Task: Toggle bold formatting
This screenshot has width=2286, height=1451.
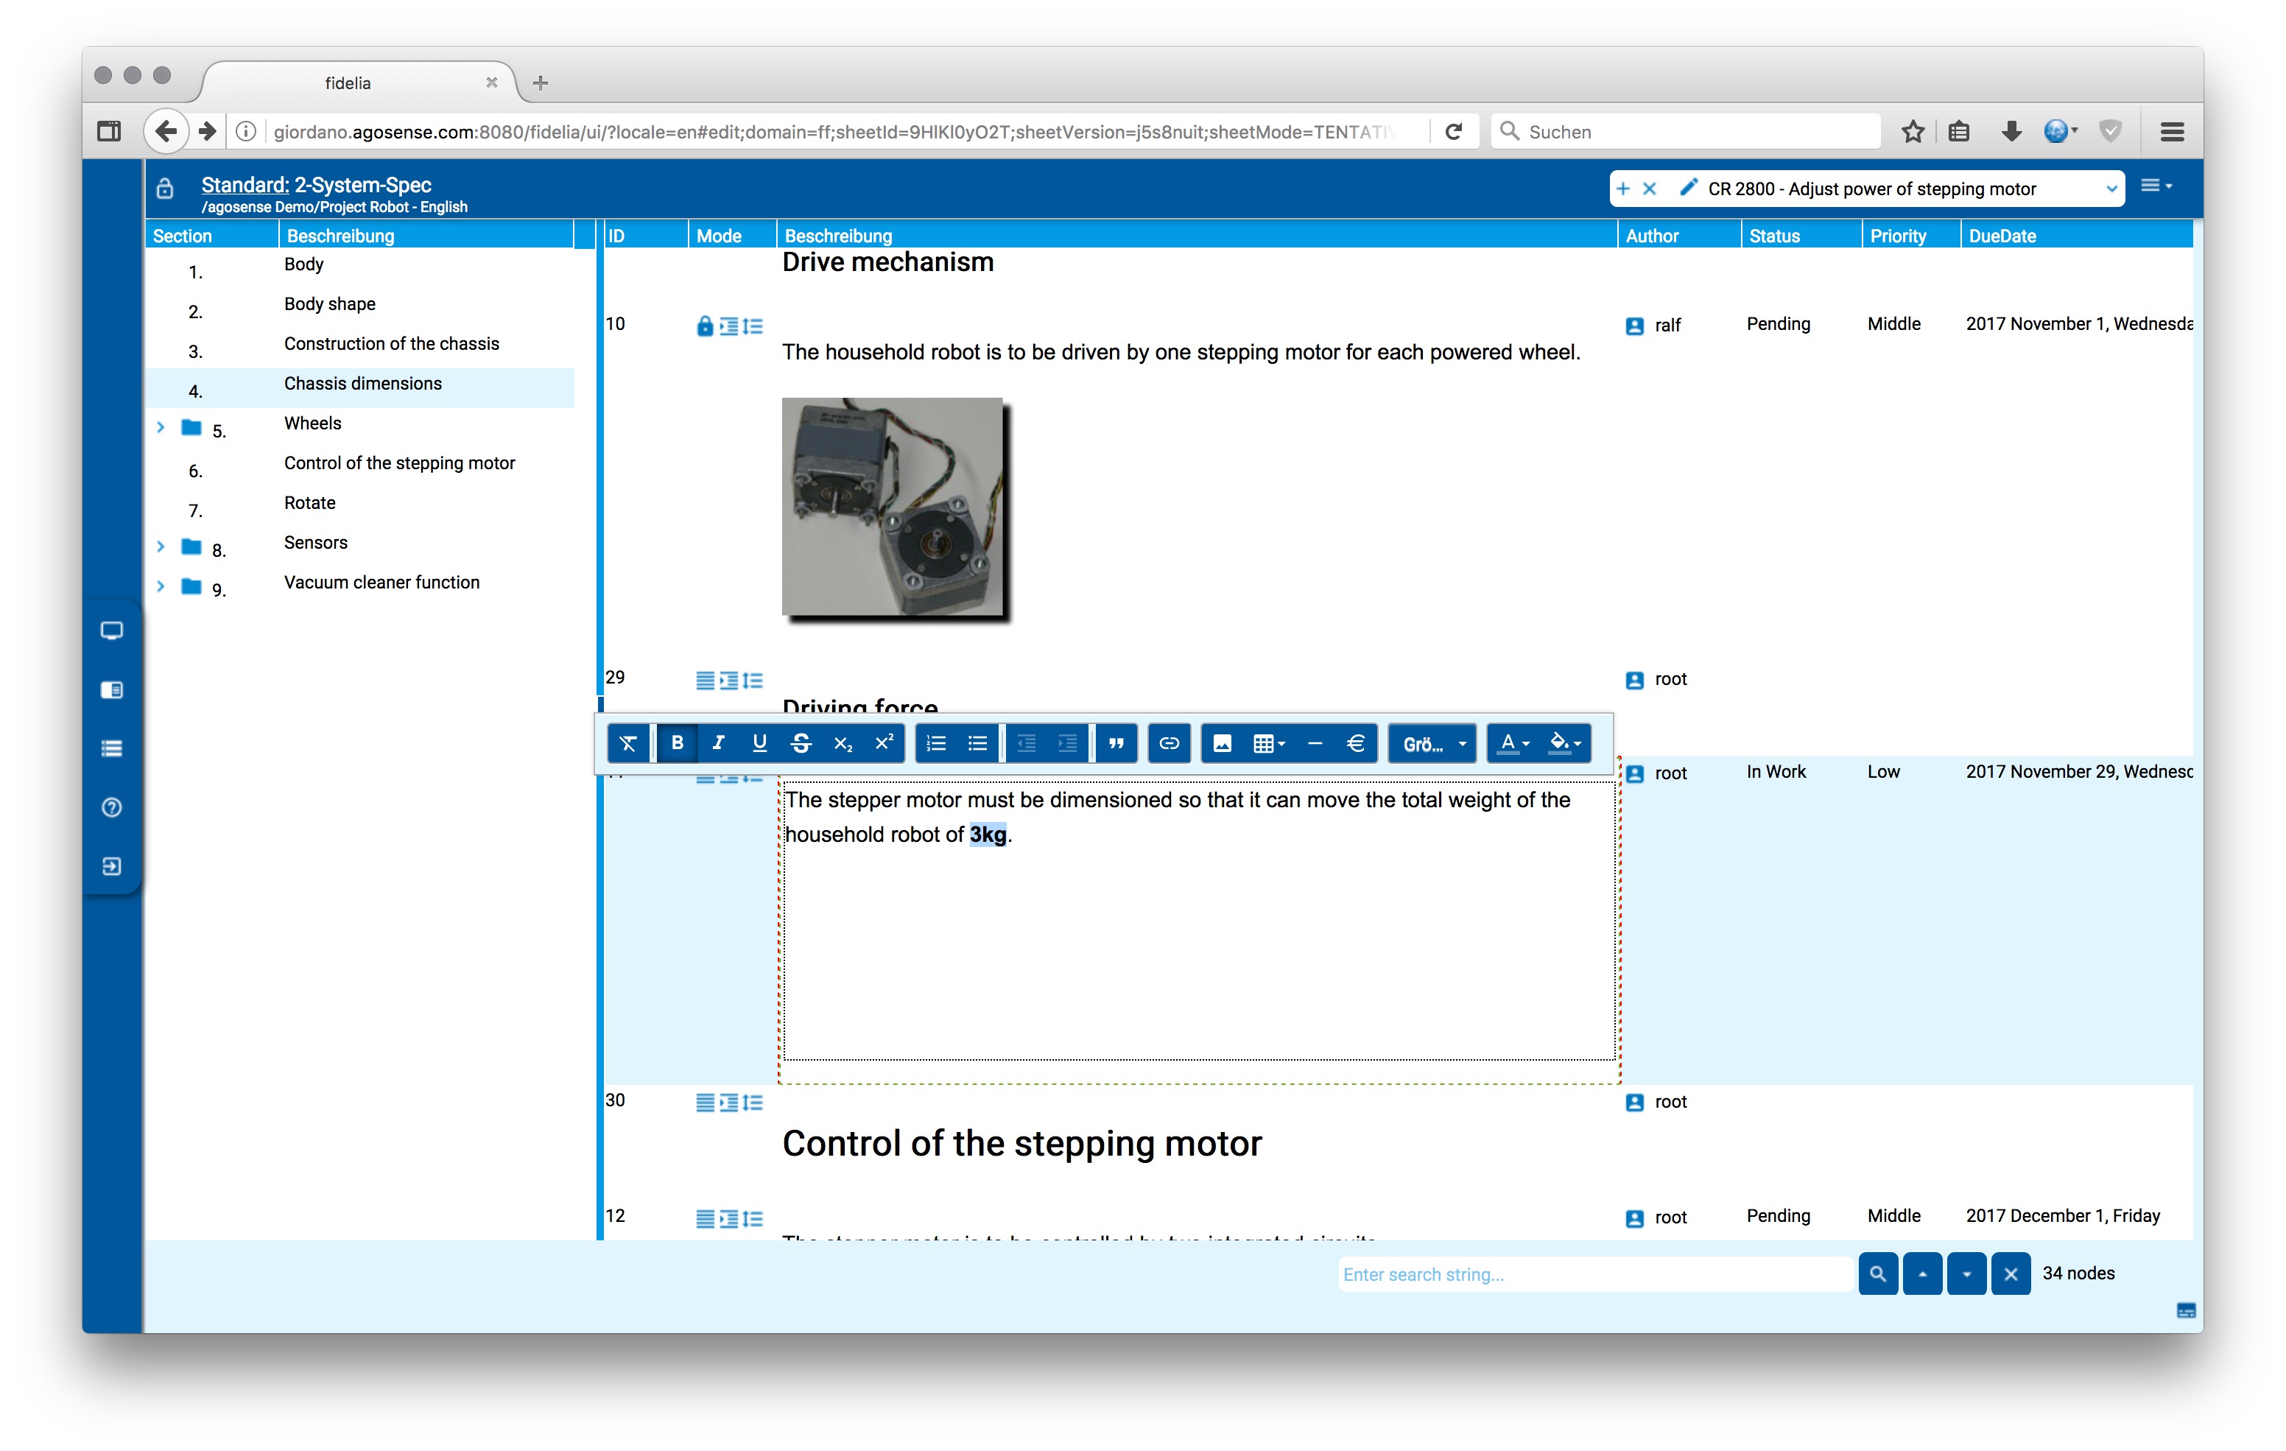Action: click(677, 743)
